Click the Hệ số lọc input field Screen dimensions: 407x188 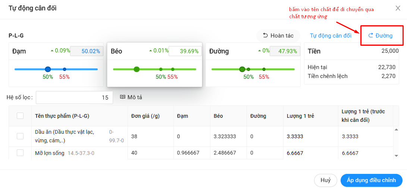pos(74,97)
